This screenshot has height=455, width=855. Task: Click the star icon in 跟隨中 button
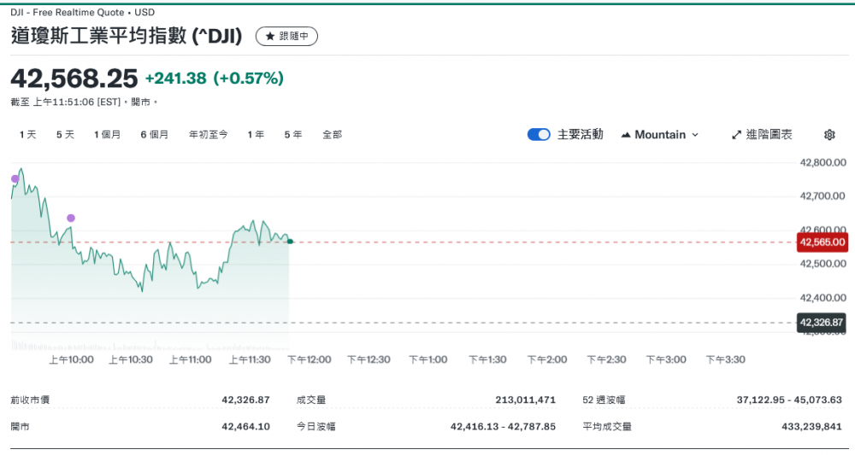[270, 37]
